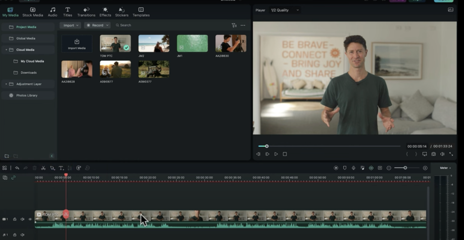Select the Project Media folder
This screenshot has width=464, height=240.
click(x=28, y=27)
